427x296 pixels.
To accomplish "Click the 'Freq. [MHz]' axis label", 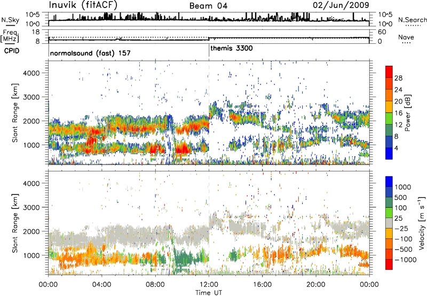I will (10, 36).
